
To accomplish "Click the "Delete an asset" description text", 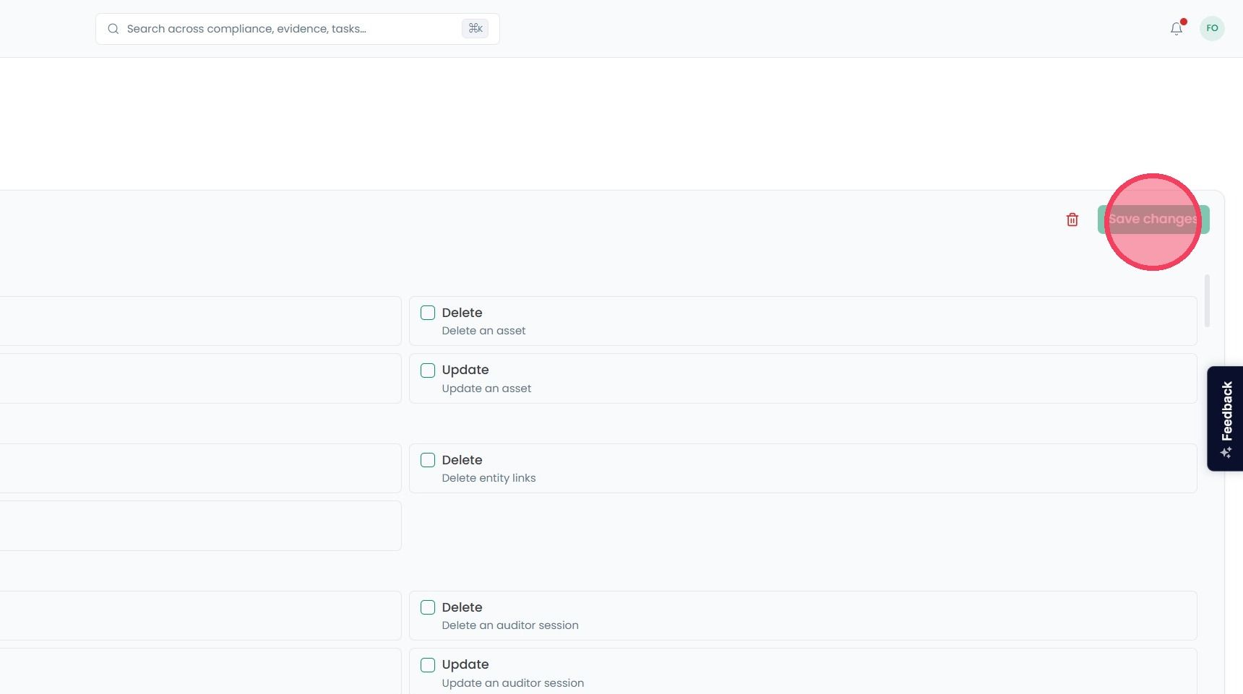I will click(483, 331).
